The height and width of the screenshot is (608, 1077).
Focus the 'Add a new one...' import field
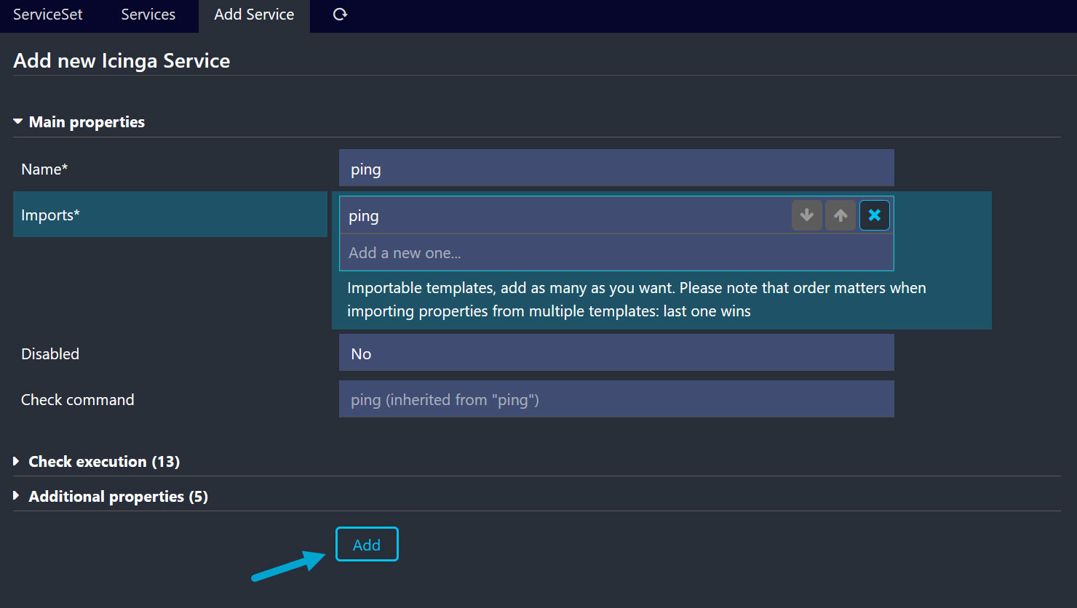point(616,253)
